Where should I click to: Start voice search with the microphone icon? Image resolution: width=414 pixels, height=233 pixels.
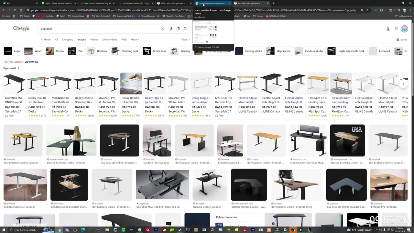click(171, 29)
